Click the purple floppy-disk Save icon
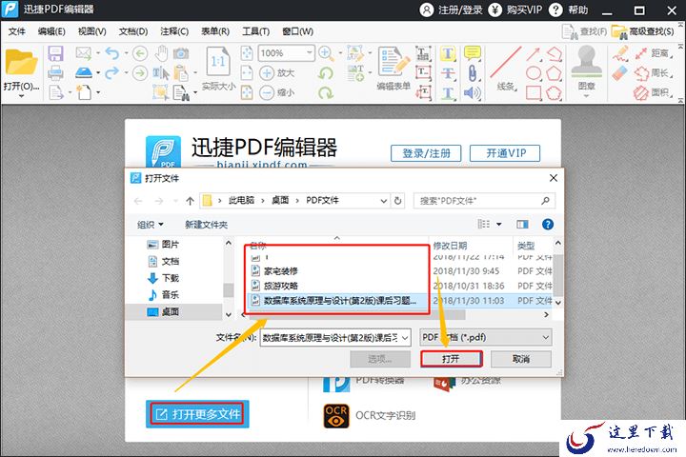The width and height of the screenshot is (686, 457). [55, 53]
